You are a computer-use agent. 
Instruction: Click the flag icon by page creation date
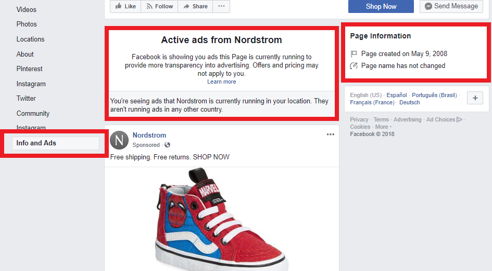pos(354,54)
